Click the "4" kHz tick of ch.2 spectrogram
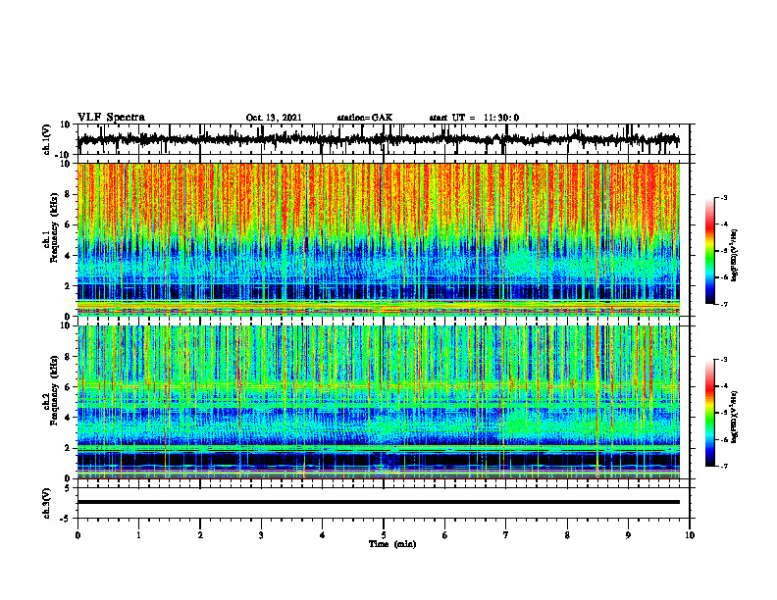This screenshot has height=600, width=777. pyautogui.click(x=69, y=418)
